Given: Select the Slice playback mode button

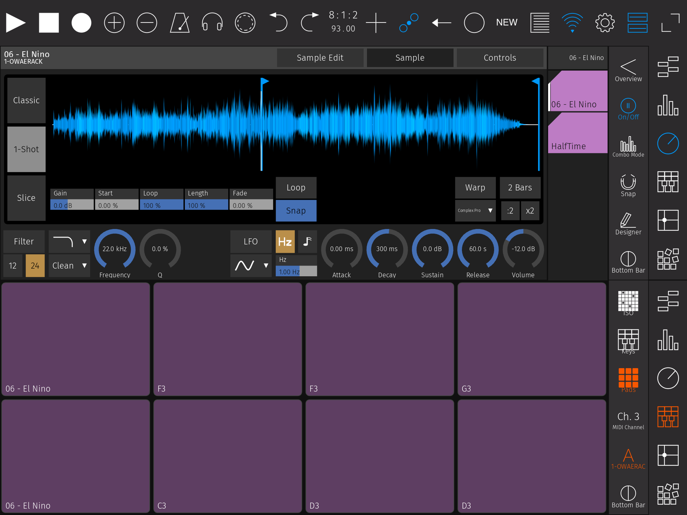Looking at the screenshot, I should coord(26,198).
